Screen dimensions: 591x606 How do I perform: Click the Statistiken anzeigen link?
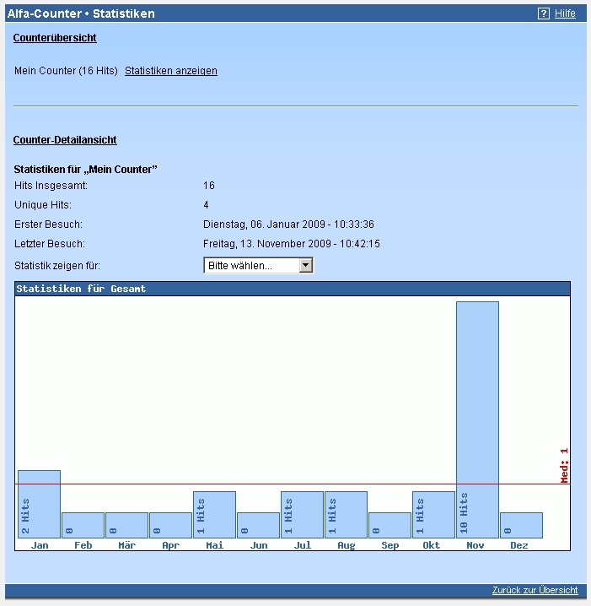(x=171, y=71)
